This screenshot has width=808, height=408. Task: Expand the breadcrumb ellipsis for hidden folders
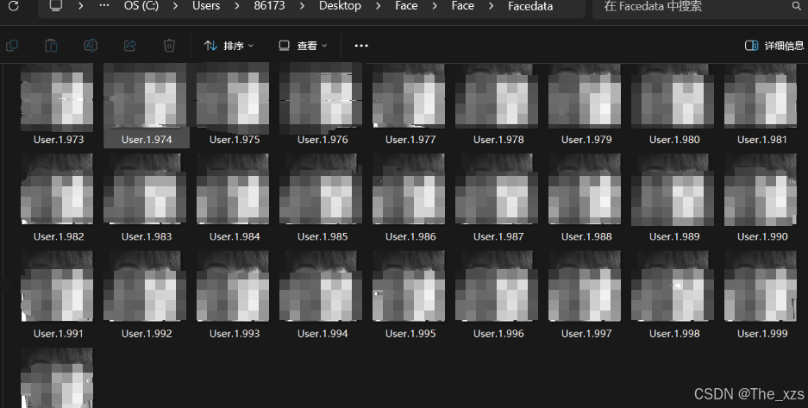pyautogui.click(x=104, y=6)
